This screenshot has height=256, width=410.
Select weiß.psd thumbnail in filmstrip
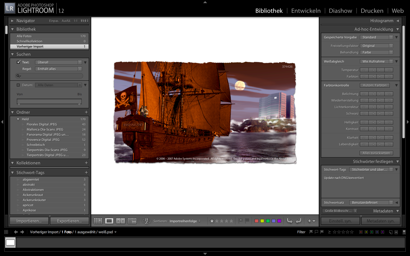click(x=10, y=242)
